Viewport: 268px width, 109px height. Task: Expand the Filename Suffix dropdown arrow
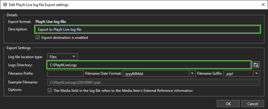click(x=257, y=74)
